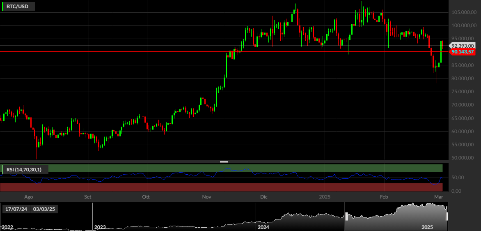Jump to 2022 in the overview navigator
Viewport: 481px width, 231px height.
pyautogui.click(x=7, y=227)
